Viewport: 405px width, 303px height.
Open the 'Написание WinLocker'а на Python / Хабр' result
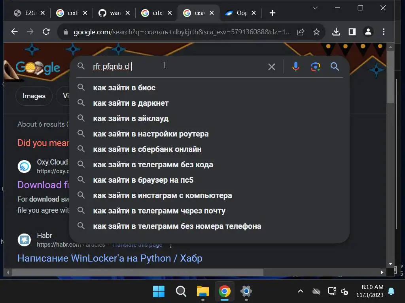click(x=110, y=258)
